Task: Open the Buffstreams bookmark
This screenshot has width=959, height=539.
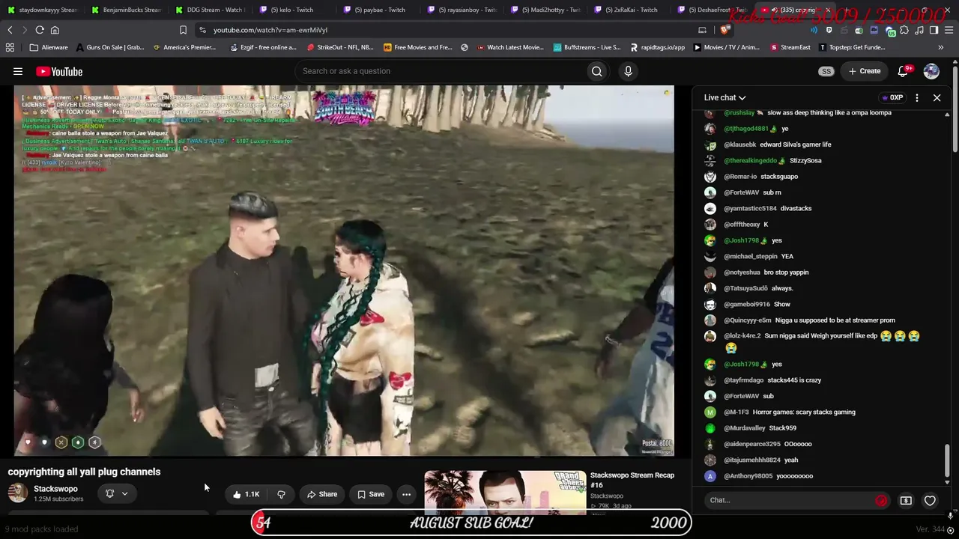Action: click(587, 47)
